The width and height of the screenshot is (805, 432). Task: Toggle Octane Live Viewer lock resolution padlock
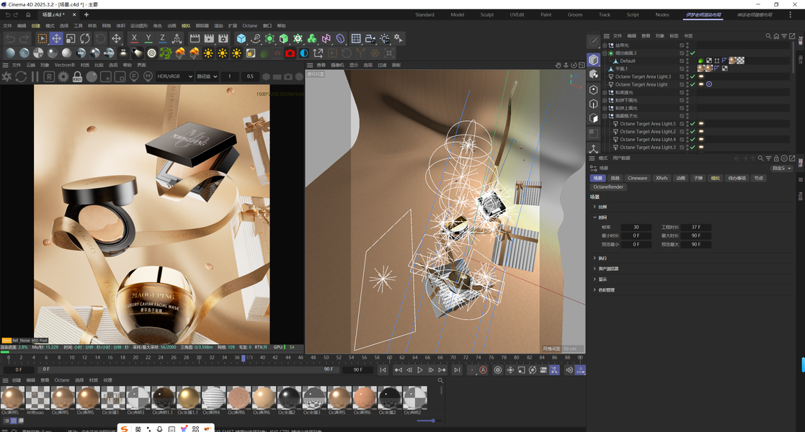[78, 76]
